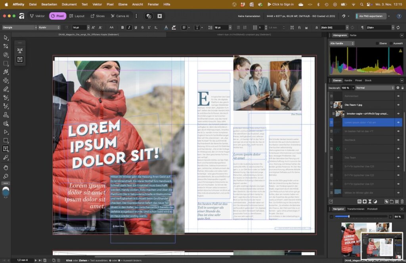Viewport: 406px width, 263px height.
Task: Switch to the Layout studio
Action: [77, 16]
